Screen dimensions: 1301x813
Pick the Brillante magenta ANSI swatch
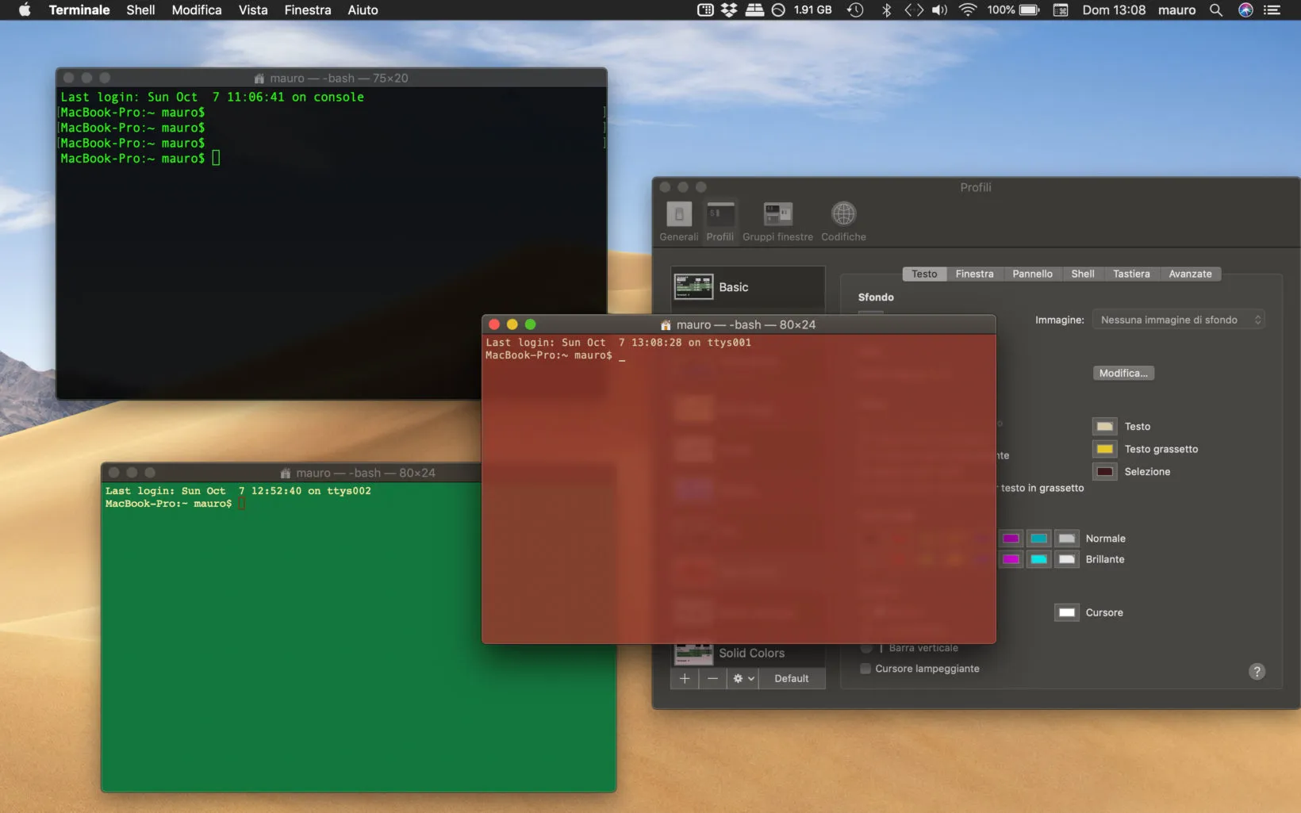pos(1011,559)
